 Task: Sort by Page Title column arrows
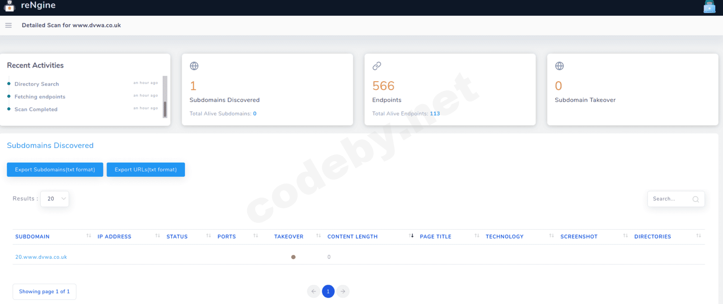point(477,236)
